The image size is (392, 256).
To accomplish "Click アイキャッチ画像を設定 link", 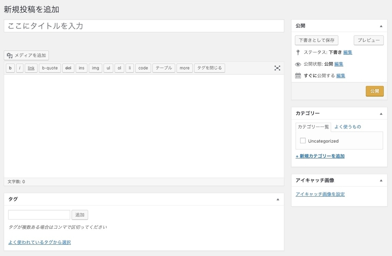I will click(x=320, y=194).
